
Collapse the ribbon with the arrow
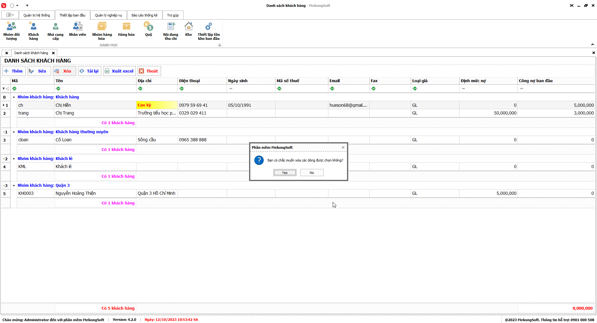click(592, 44)
